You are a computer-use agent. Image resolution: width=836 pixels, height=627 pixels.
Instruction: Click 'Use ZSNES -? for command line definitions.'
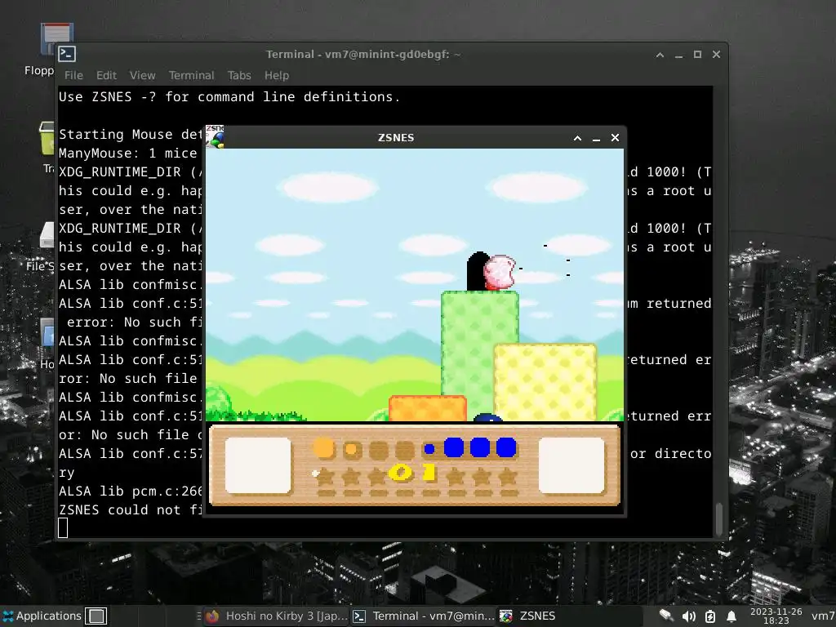[x=229, y=97]
